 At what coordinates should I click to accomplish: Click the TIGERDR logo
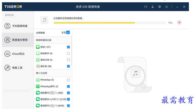tap(13, 7)
